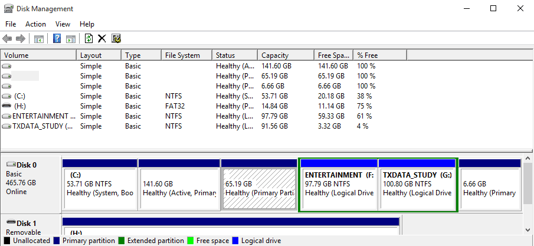Open the File menu
This screenshot has width=534, height=246.
pos(11,24)
